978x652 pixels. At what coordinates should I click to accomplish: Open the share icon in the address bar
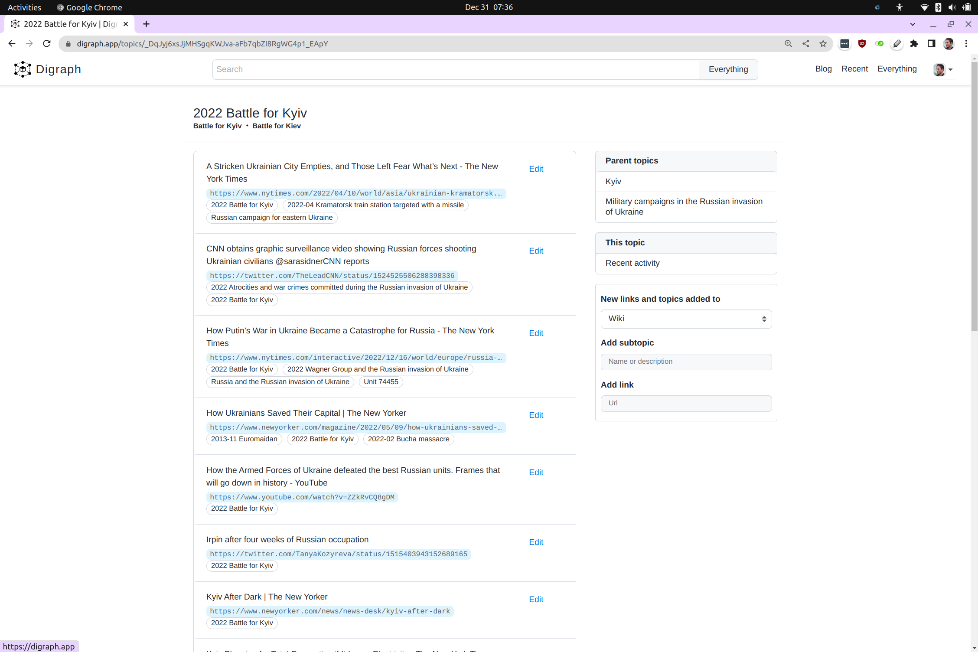pos(805,43)
